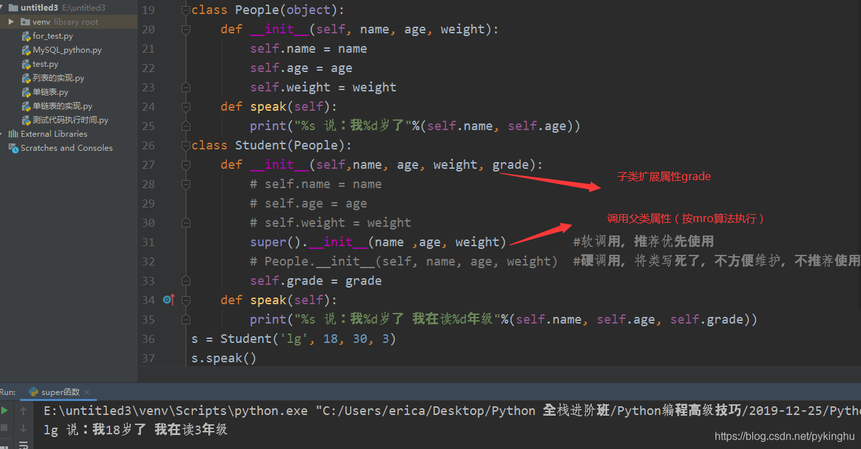Stop the running Python process

pos(4,428)
